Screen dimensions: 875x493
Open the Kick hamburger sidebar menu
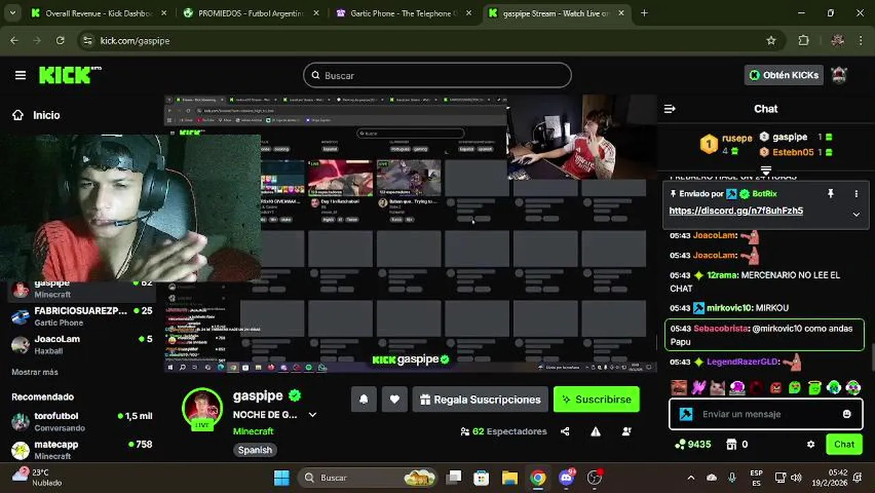21,75
